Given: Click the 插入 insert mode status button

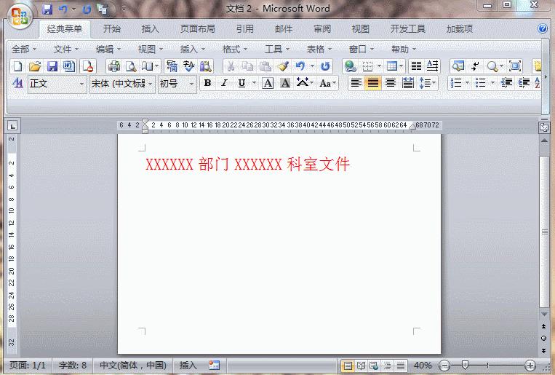Looking at the screenshot, I should (188, 365).
